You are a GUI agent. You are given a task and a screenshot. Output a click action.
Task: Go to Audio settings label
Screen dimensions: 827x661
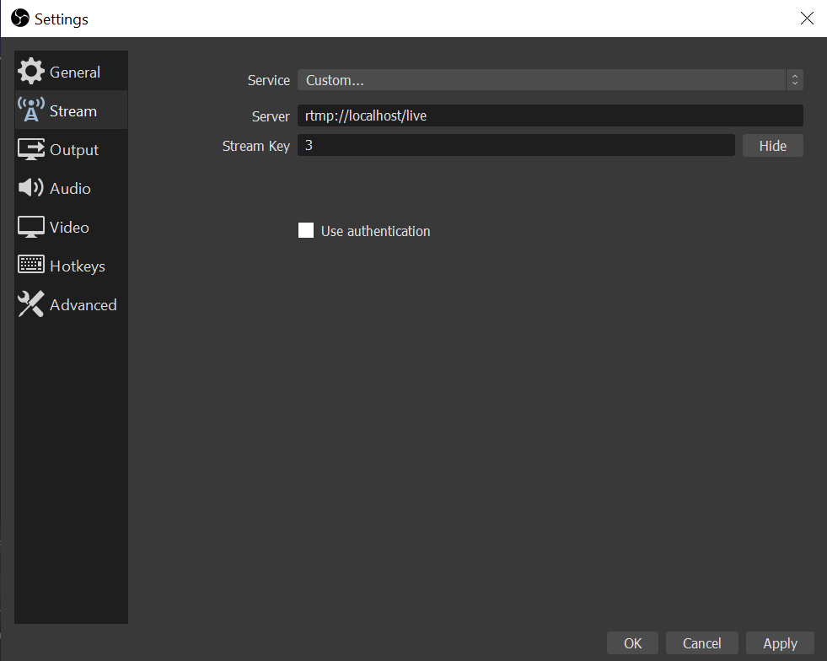[x=70, y=189]
